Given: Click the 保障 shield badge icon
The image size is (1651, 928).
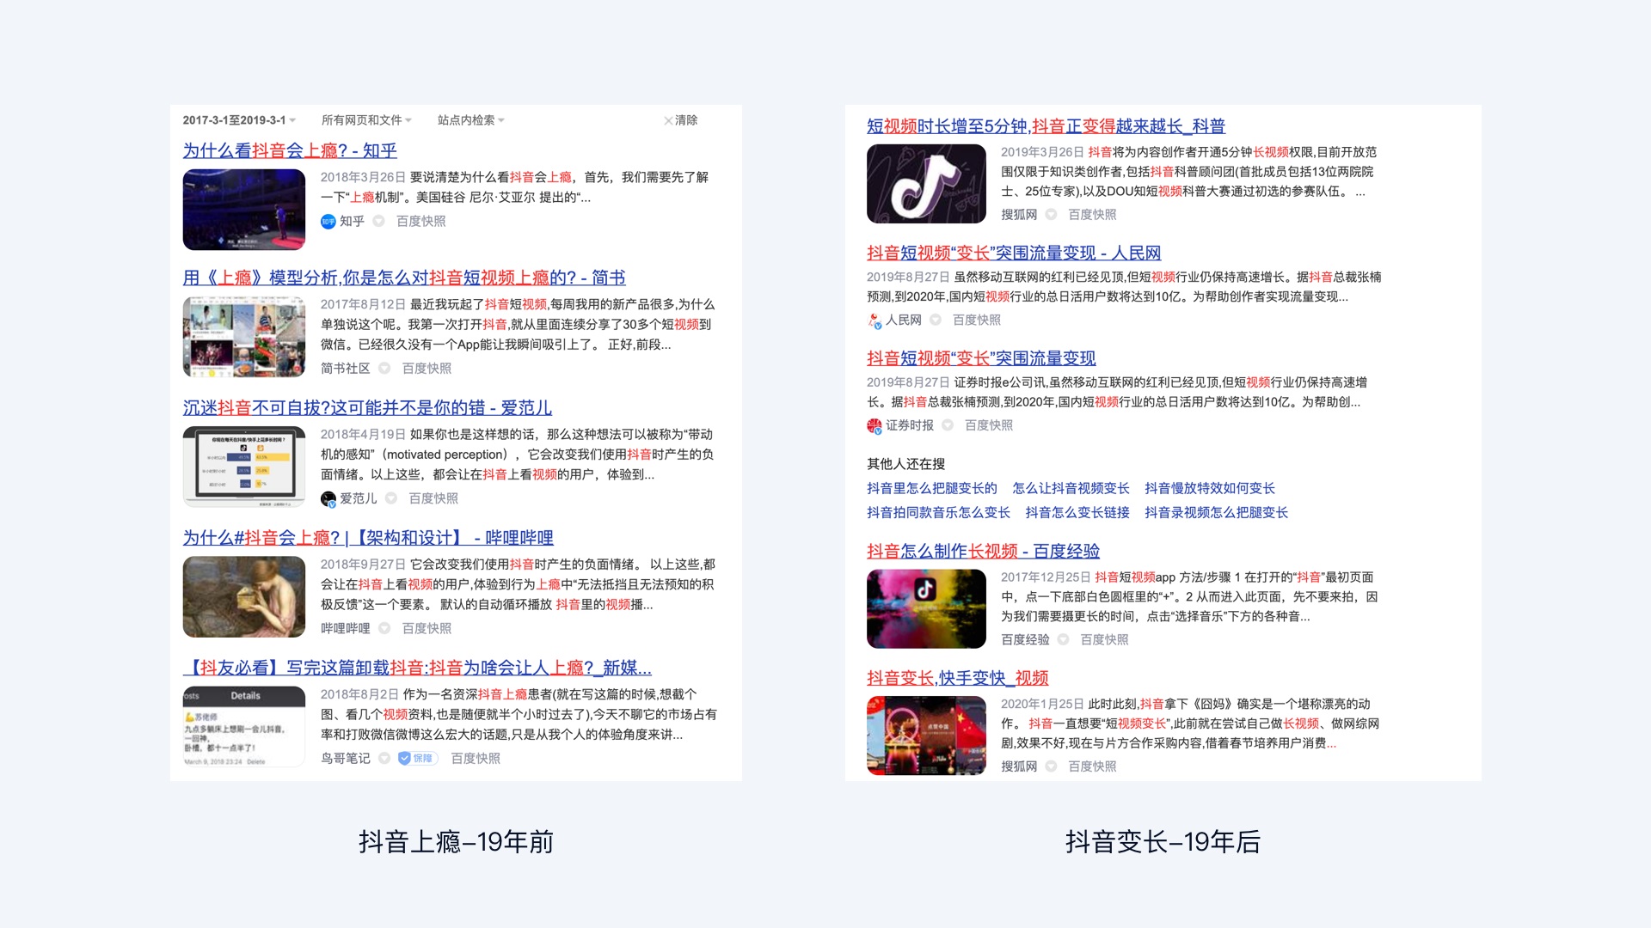Looking at the screenshot, I should 418,759.
